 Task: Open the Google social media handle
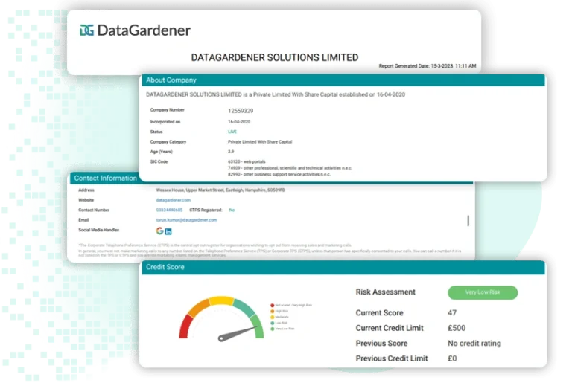pos(160,231)
